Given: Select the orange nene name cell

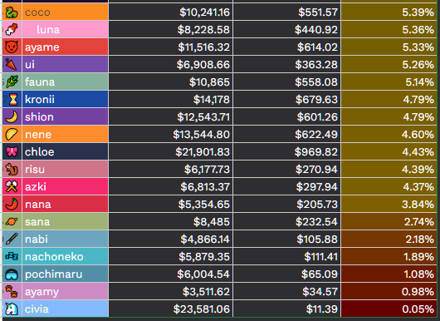Looking at the screenshot, I should click(x=65, y=135).
